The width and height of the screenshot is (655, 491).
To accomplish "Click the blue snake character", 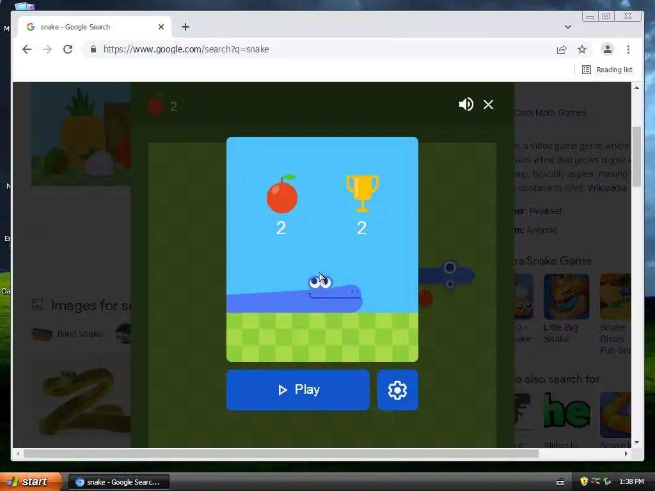I will 294,294.
